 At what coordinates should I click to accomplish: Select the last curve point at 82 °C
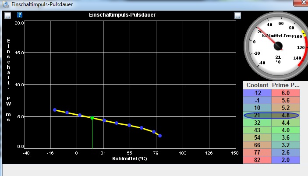pos(160,136)
